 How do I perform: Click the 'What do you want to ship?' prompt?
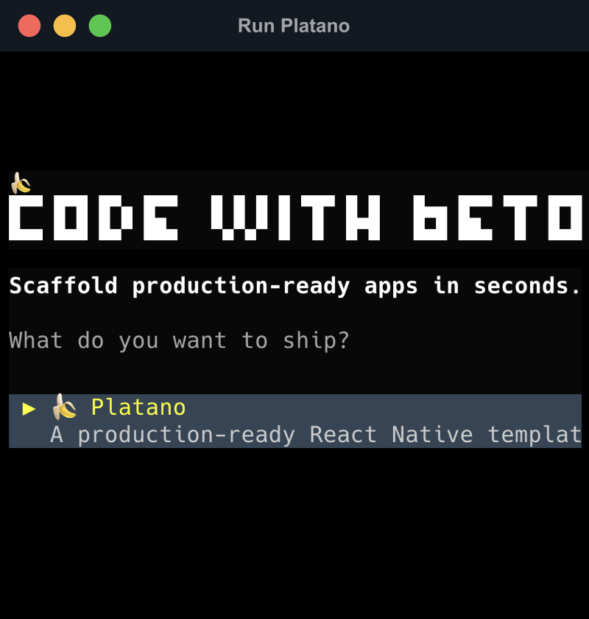179,340
